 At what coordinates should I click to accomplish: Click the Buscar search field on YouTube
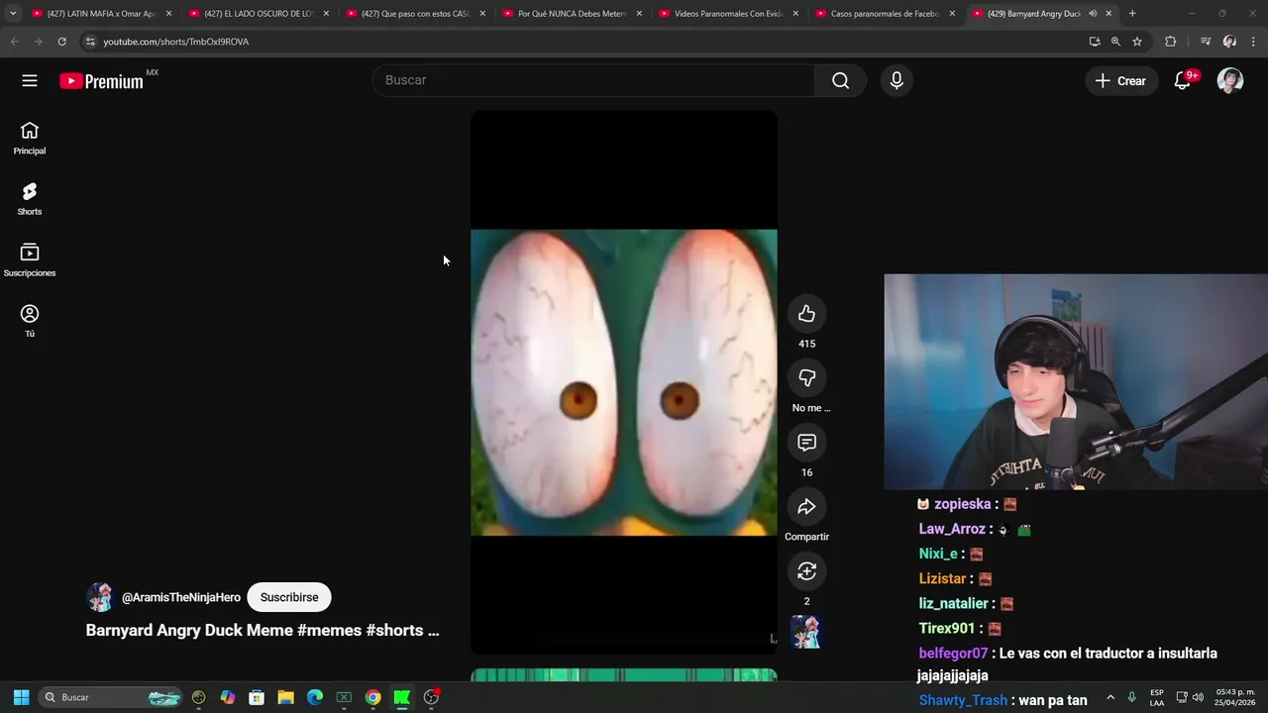point(593,80)
